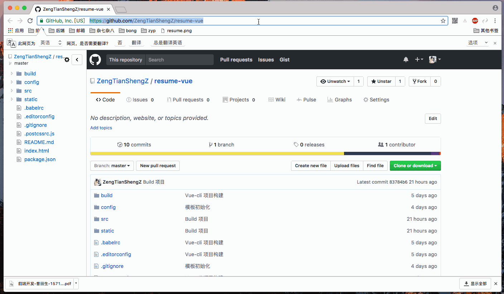This screenshot has width=504, height=294.
Task: Open Chrome three-dot menu
Action: pos(495,21)
